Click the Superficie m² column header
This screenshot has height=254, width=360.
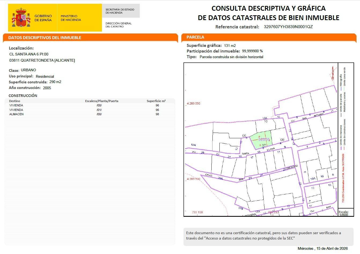tap(156, 101)
